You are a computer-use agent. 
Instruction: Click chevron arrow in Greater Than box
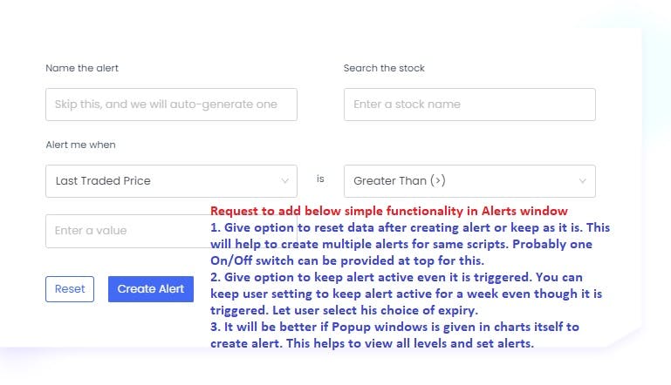[x=582, y=181]
